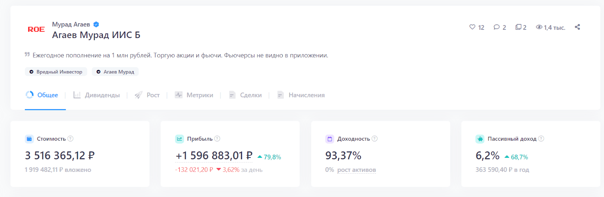Click the verified badge next to Мурад Агаев
Screen dimensions: 604x197
coord(96,24)
